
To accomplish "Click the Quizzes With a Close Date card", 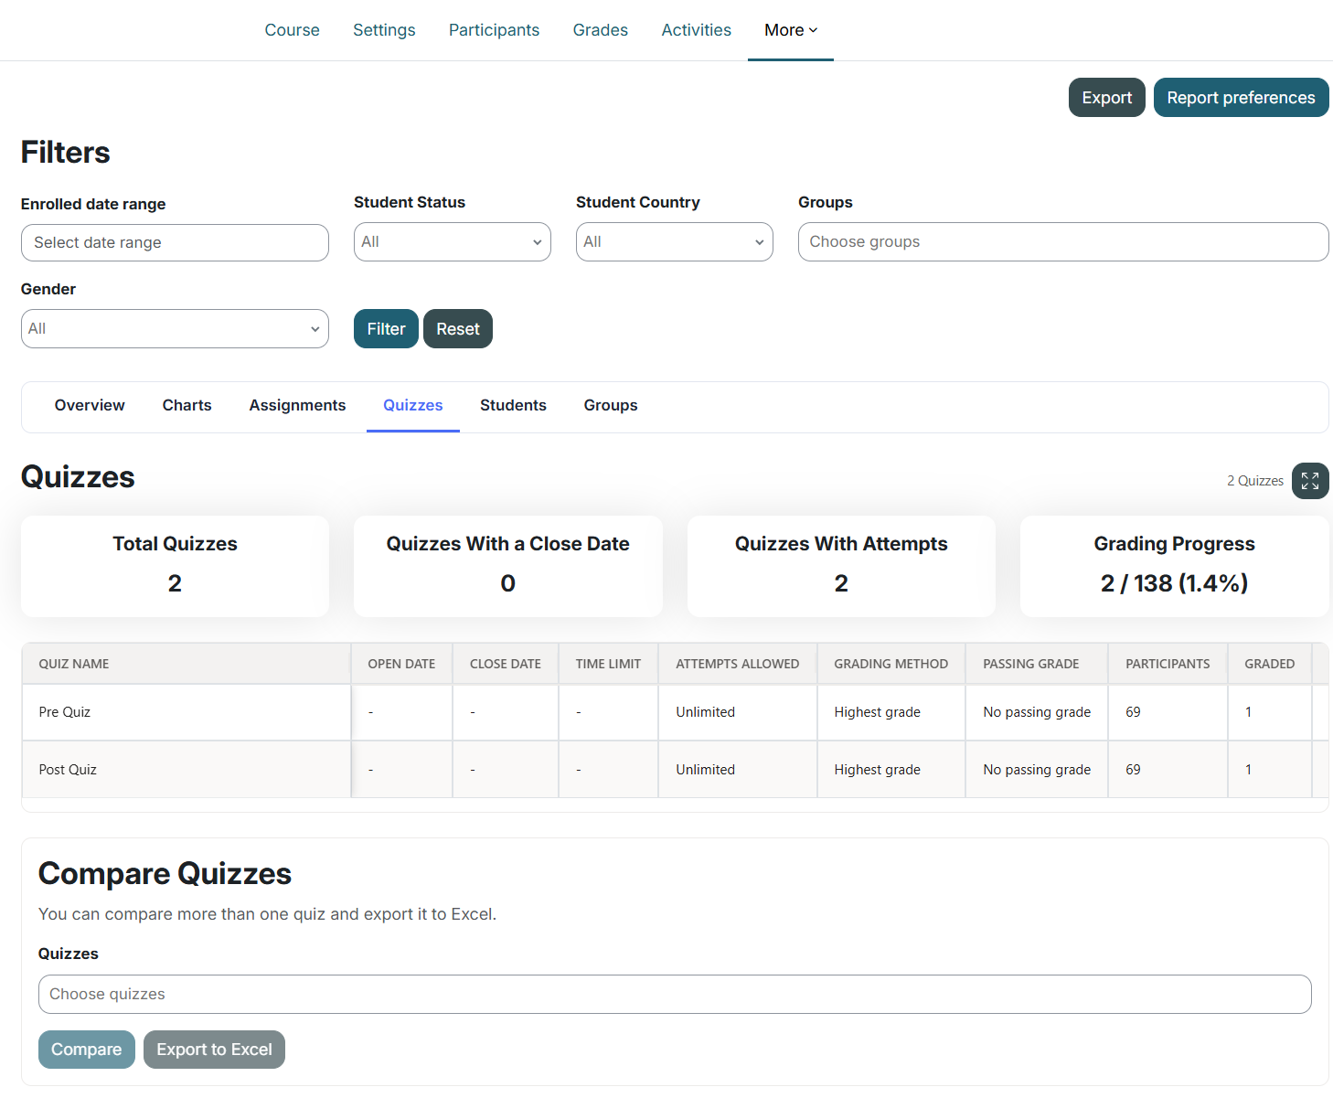I will pyautogui.click(x=508, y=566).
